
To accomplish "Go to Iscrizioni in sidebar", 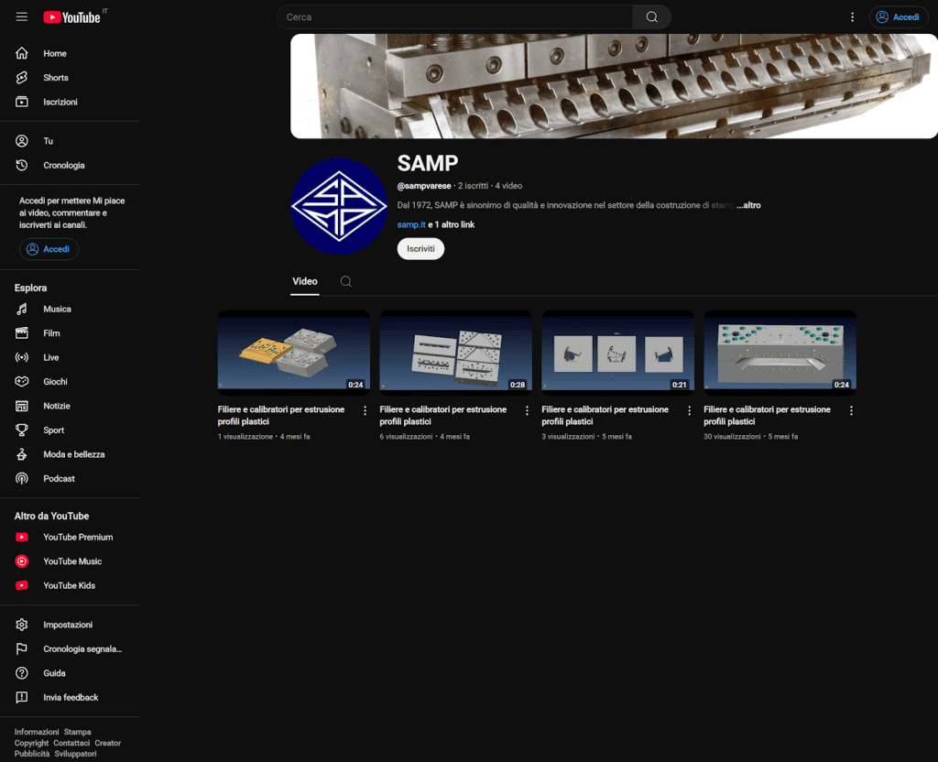I will click(x=60, y=102).
